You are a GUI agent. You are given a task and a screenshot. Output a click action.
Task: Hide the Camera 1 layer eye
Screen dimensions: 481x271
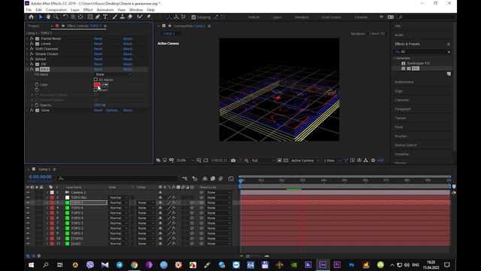pyautogui.click(x=28, y=193)
